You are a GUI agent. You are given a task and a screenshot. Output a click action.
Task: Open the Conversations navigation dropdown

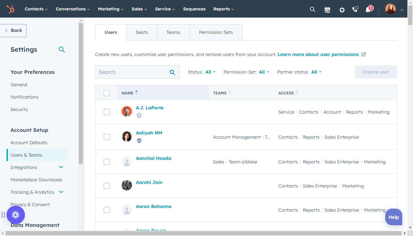click(x=73, y=9)
